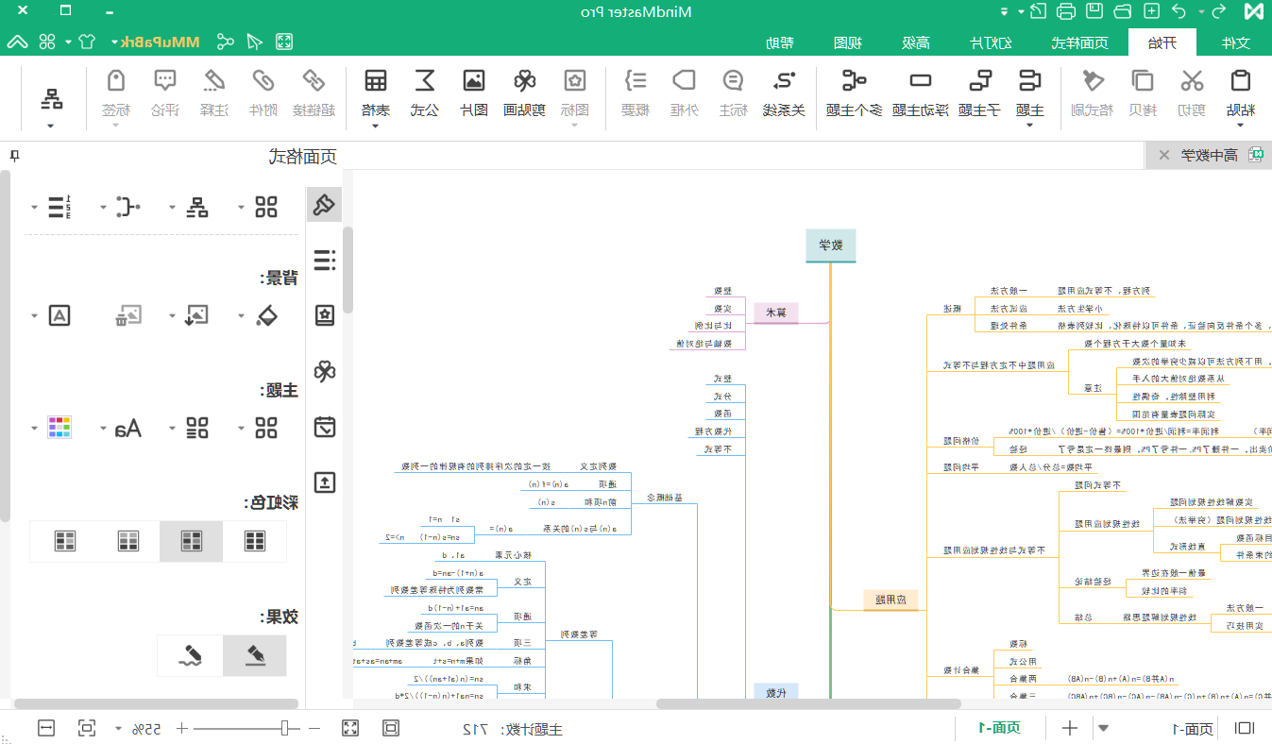1272x744 pixels.
Task: Click the upload/export side panel tab icon
Action: 324,482
